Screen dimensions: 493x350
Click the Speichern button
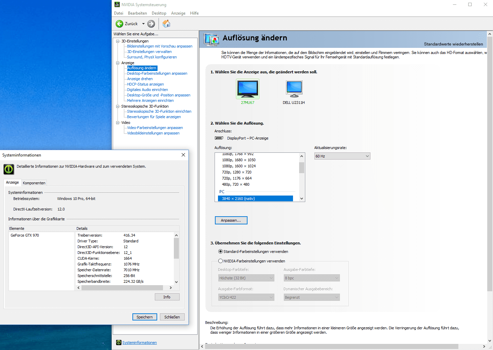click(x=145, y=317)
